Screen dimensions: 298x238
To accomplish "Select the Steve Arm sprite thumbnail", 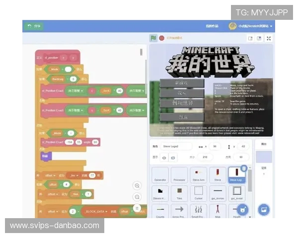I will [198, 175].
